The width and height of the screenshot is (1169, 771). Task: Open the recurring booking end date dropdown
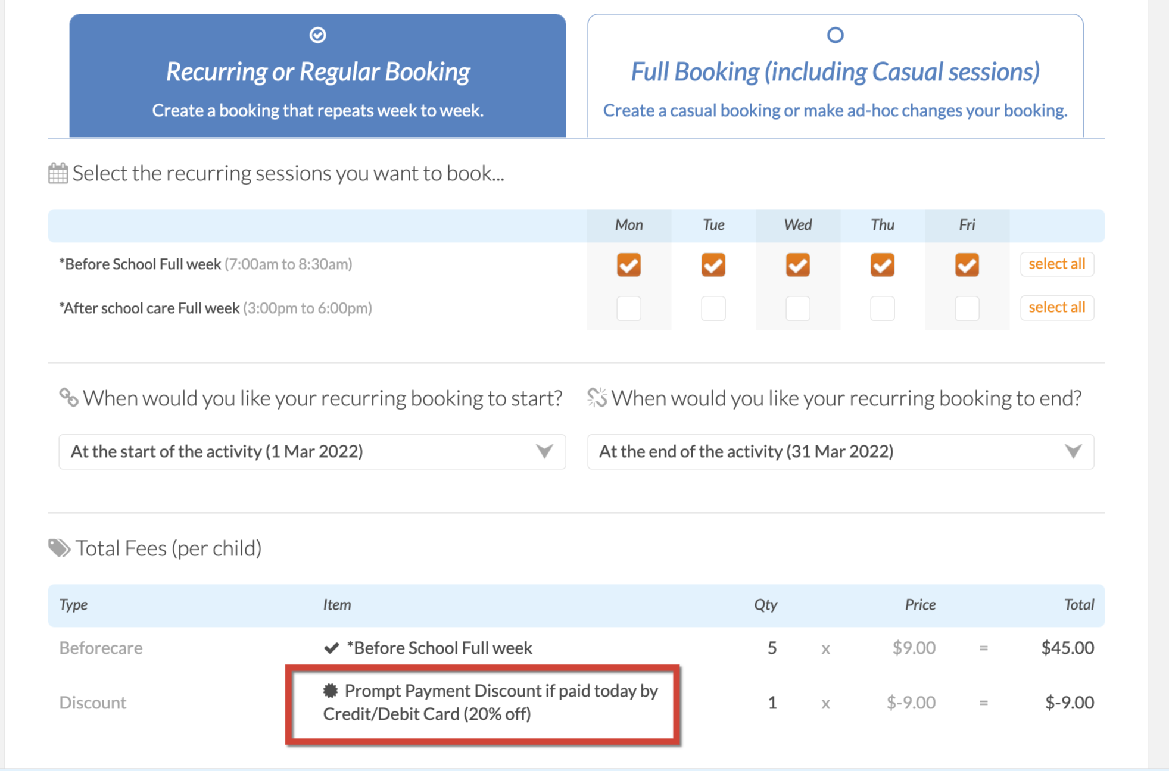pos(840,451)
